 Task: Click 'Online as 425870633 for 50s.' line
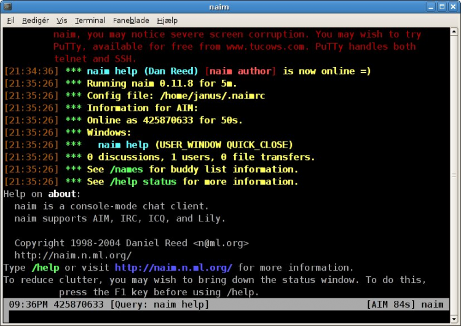(x=165, y=120)
